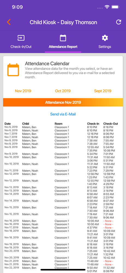126x273 pixels.
Task: Tap the Child Kiosk - Daisy Thomson title
Action: coord(63,22)
